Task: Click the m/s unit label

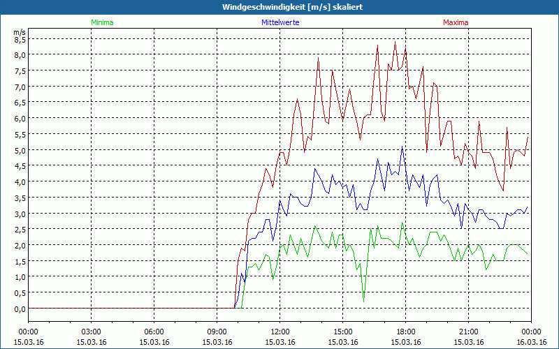Action: [x=20, y=32]
